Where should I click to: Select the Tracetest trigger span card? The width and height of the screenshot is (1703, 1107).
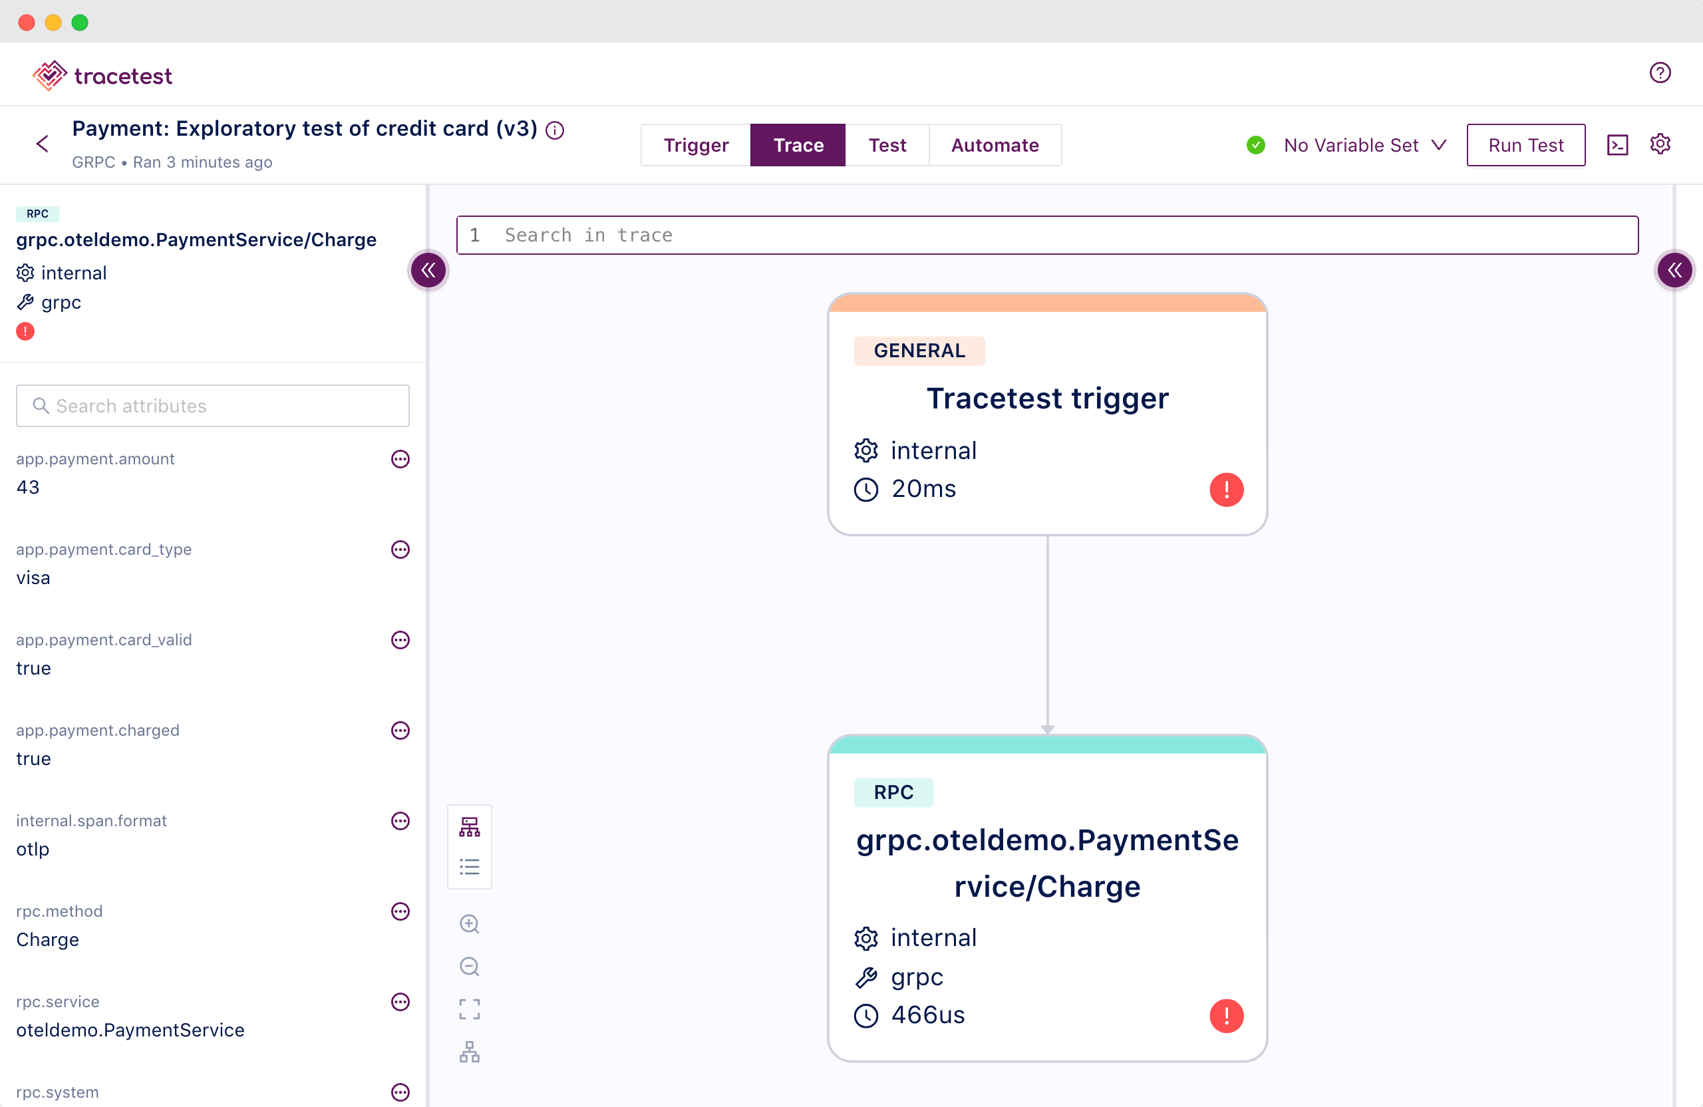(x=1047, y=414)
